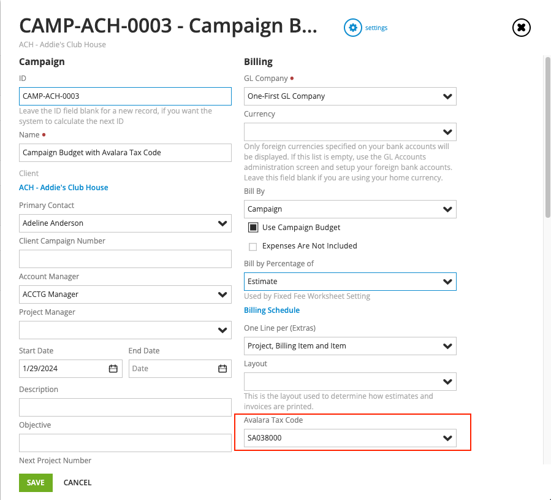Open the Avalara Tax Code dropdown
551x500 pixels.
pos(448,438)
